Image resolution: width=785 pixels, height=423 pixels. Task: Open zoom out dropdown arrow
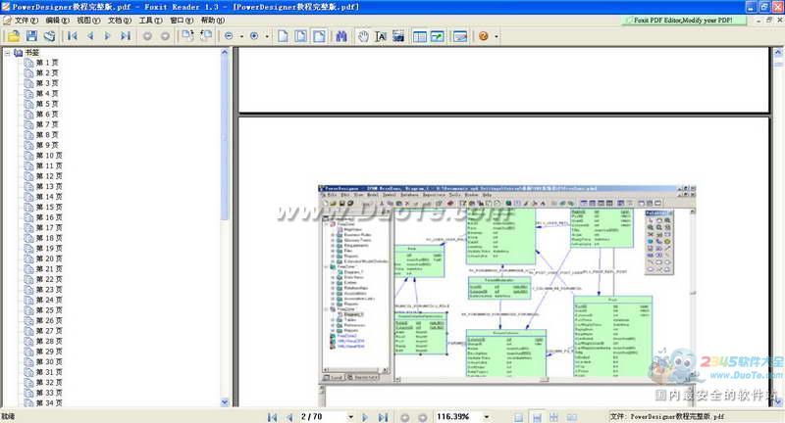(241, 36)
